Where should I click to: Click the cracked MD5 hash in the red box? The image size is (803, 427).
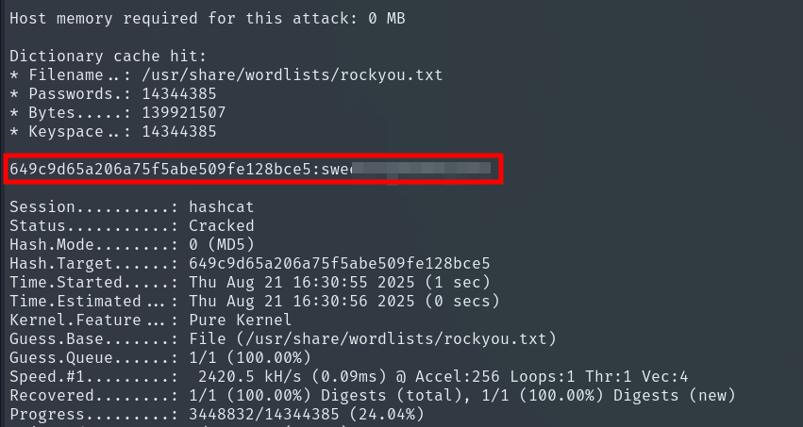click(x=160, y=170)
